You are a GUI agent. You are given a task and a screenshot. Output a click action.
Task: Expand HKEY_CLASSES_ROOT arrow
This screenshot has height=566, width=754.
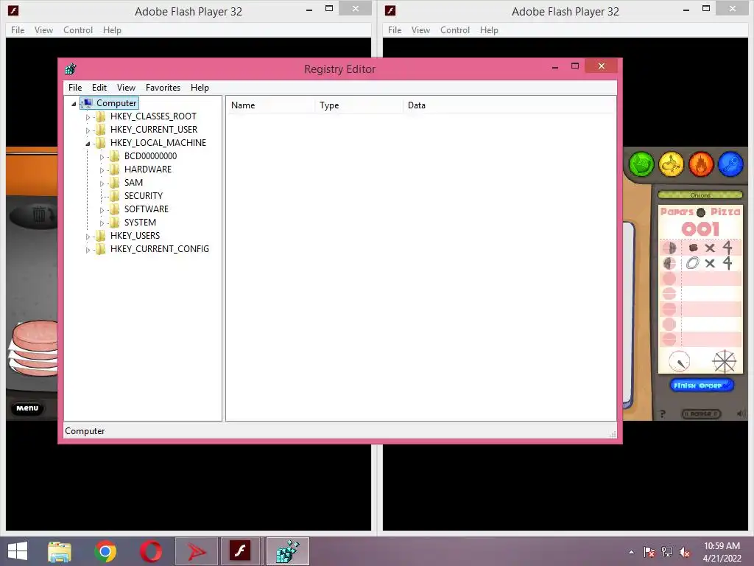click(x=88, y=117)
